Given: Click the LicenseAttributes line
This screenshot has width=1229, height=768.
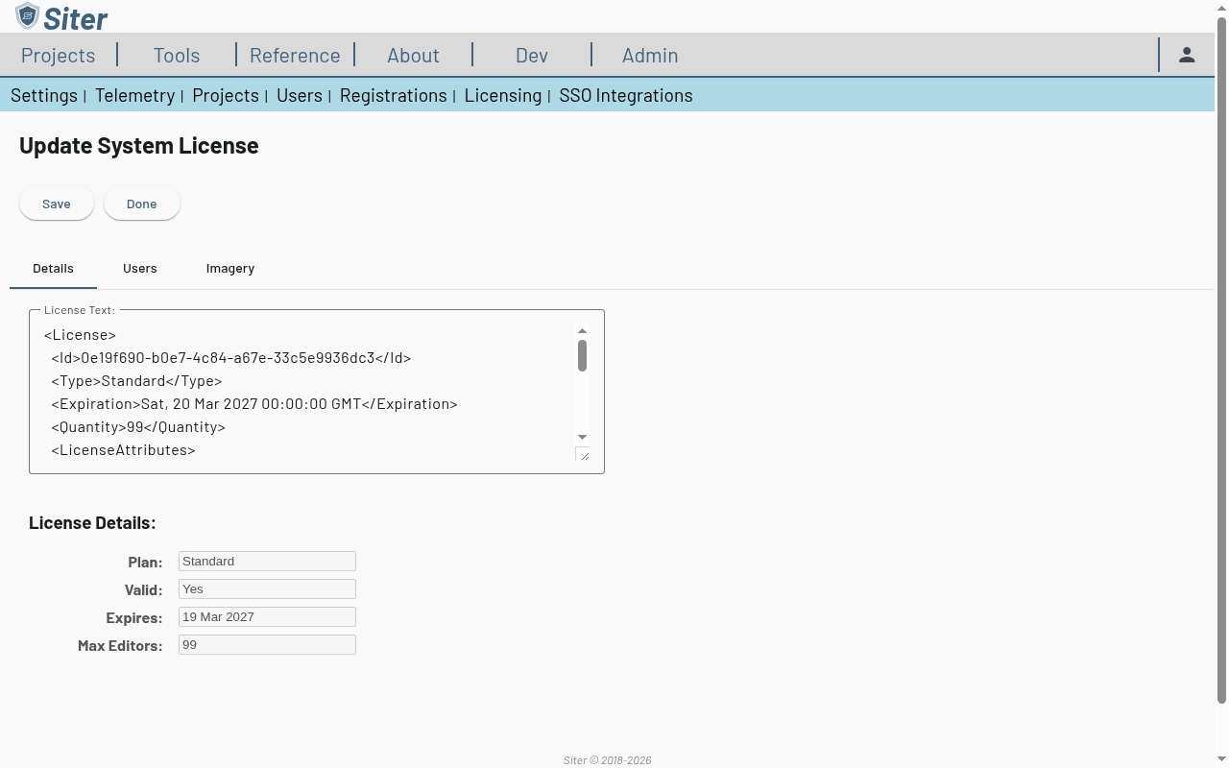Looking at the screenshot, I should tap(123, 450).
